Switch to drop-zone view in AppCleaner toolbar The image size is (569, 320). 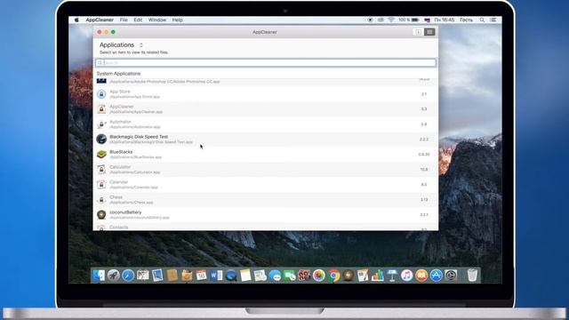tap(418, 32)
